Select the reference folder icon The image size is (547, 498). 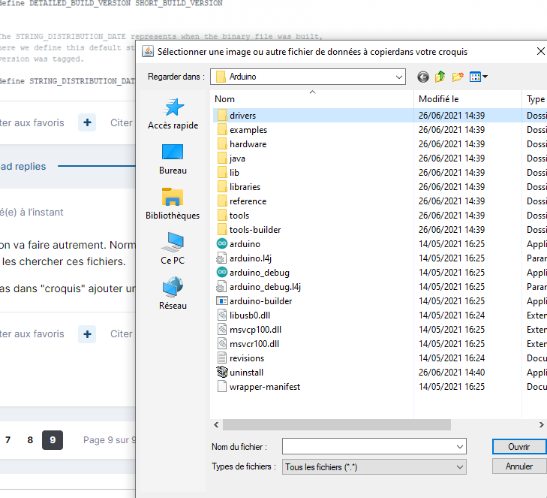[x=222, y=201]
